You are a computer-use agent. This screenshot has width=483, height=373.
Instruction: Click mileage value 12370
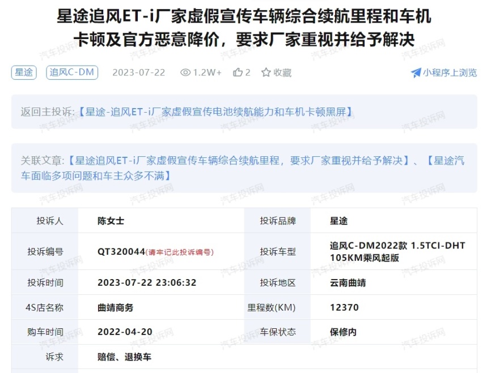click(344, 307)
